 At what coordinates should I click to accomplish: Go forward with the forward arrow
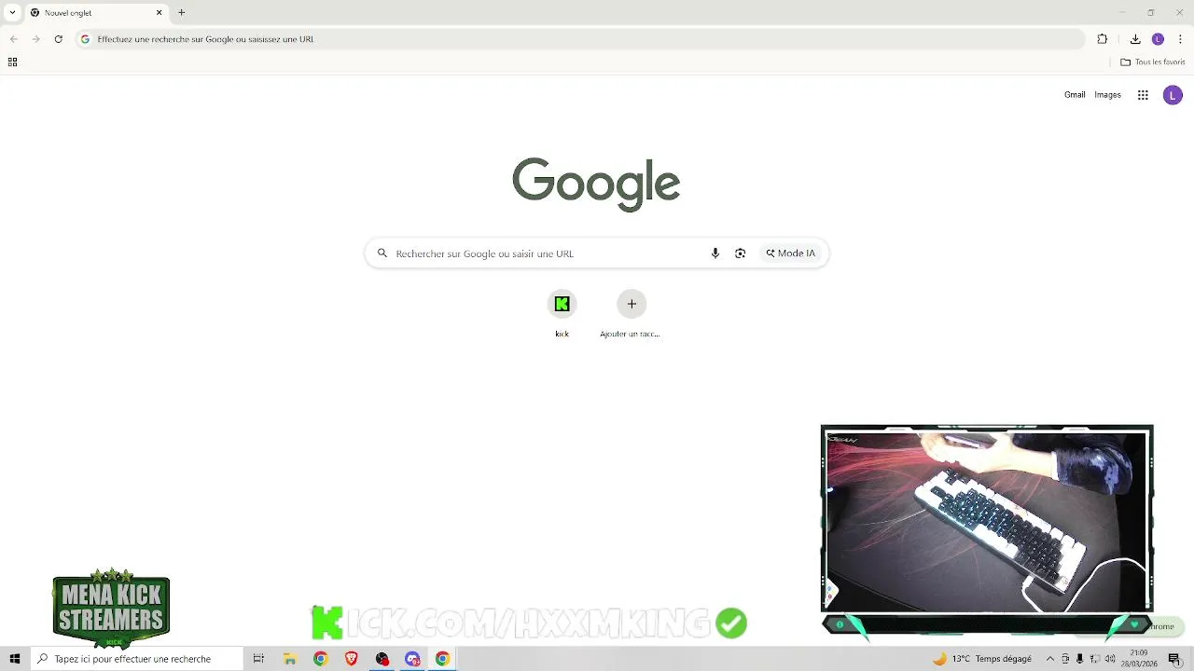coord(35,39)
